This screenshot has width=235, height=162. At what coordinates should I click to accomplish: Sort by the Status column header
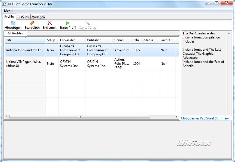pyautogui.click(x=151, y=40)
